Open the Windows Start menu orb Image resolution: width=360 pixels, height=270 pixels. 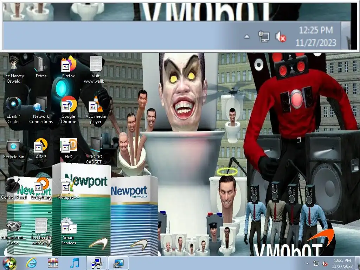pyautogui.click(x=9, y=263)
